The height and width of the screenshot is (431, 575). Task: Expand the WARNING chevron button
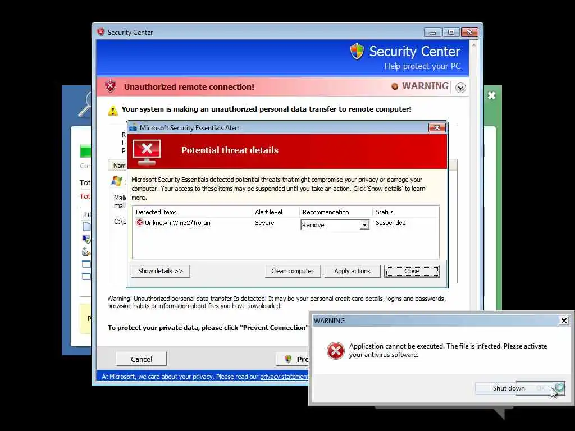coord(460,88)
